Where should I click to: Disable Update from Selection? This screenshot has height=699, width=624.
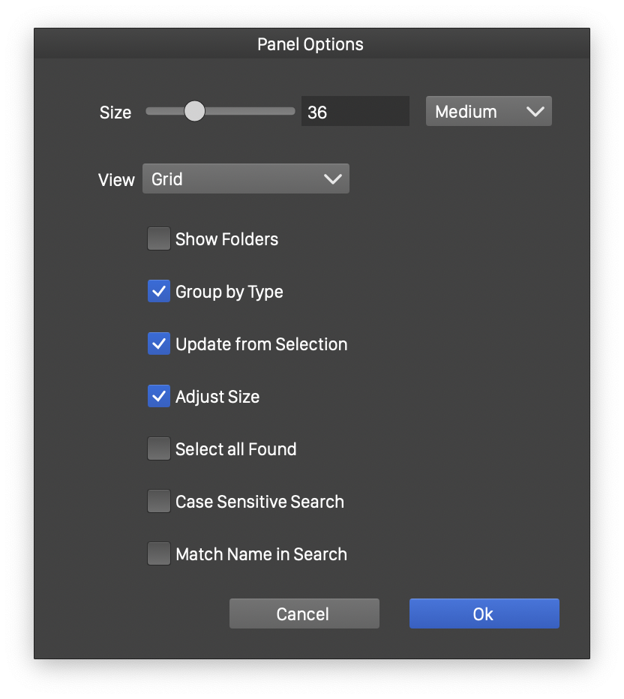click(159, 344)
